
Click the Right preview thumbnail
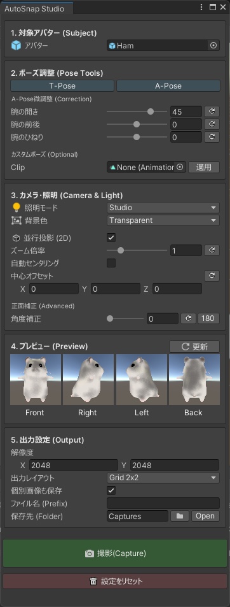pyautogui.click(x=88, y=380)
